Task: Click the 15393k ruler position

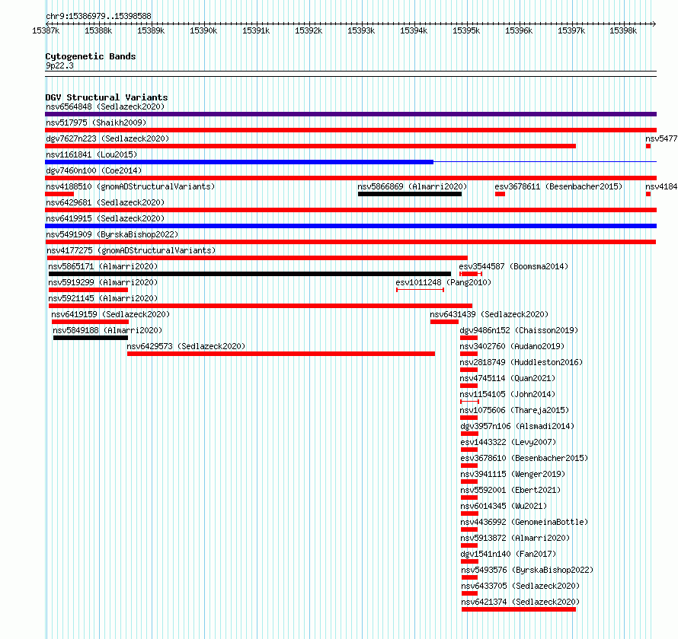Action: 361,30
